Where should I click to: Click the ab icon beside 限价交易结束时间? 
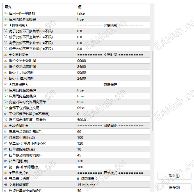click(x=6, y=66)
